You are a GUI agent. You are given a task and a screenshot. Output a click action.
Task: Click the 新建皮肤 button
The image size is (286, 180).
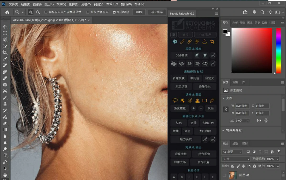point(179,78)
